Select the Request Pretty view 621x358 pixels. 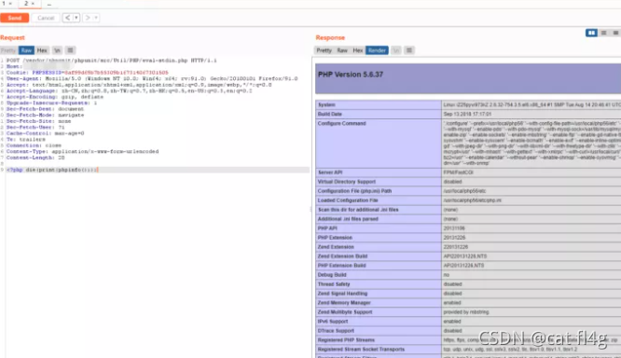point(8,50)
